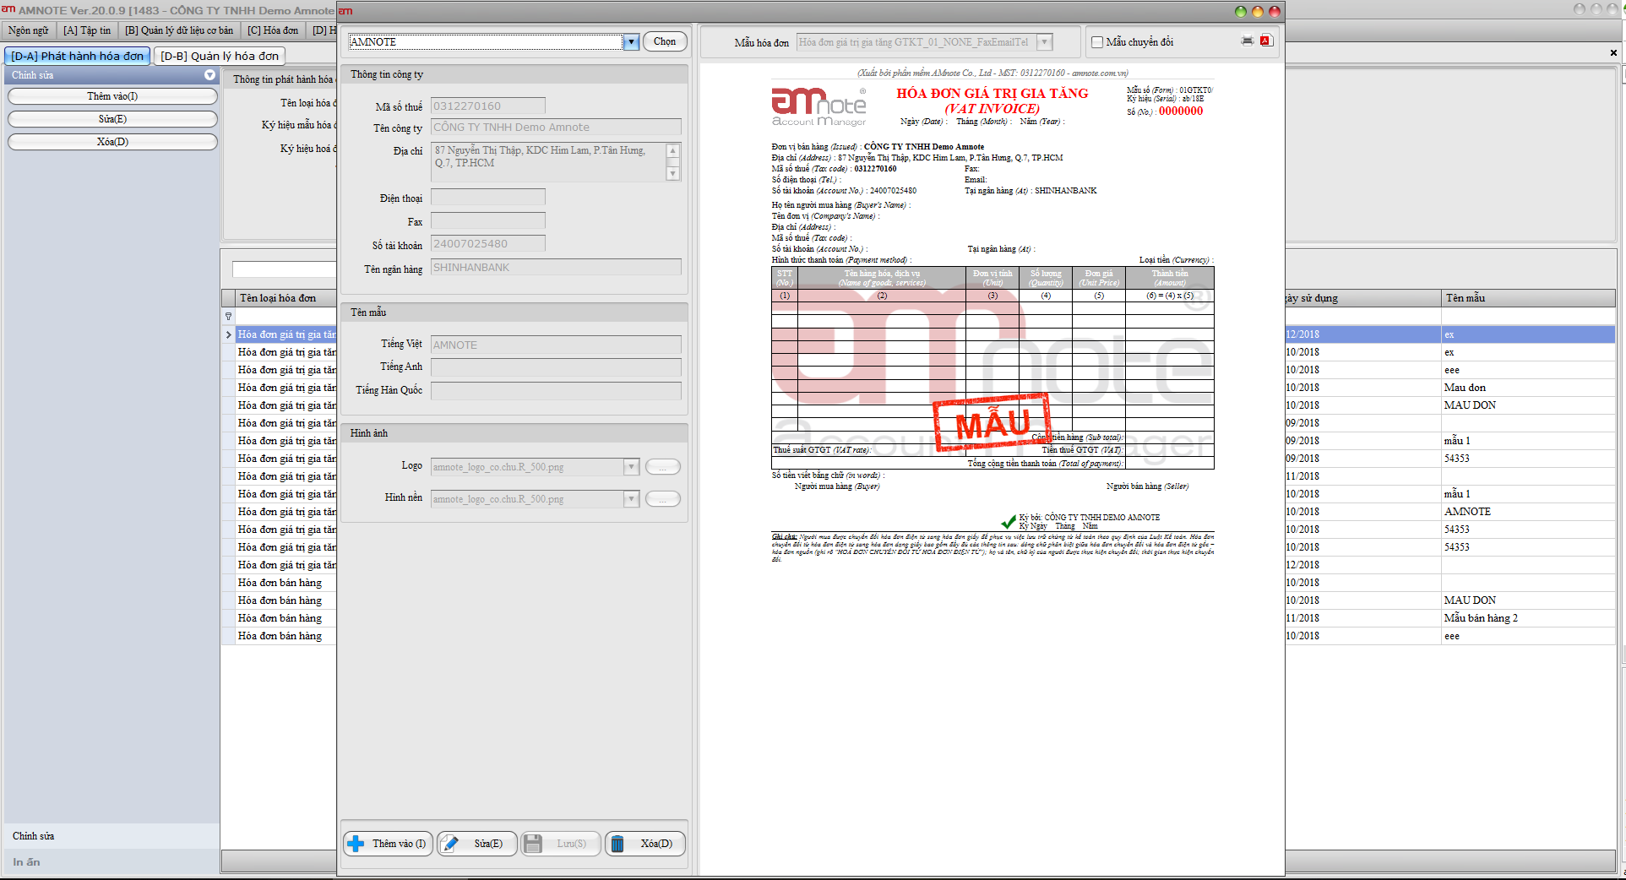Click the search box above the invoice list
The height and width of the screenshot is (880, 1626).
tap(285, 269)
